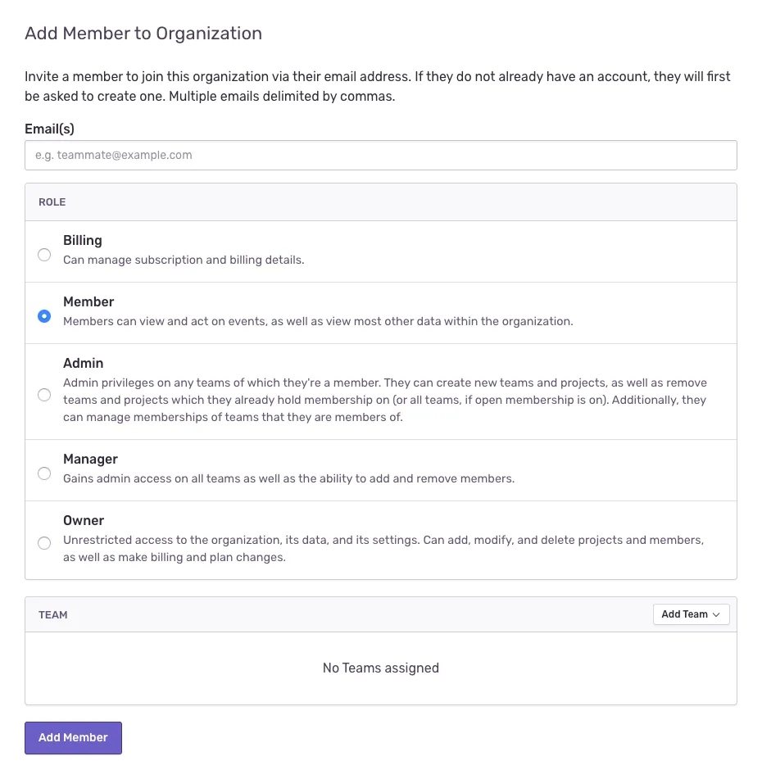Click the Add Member button
The width and height of the screenshot is (762, 779).
tap(73, 737)
